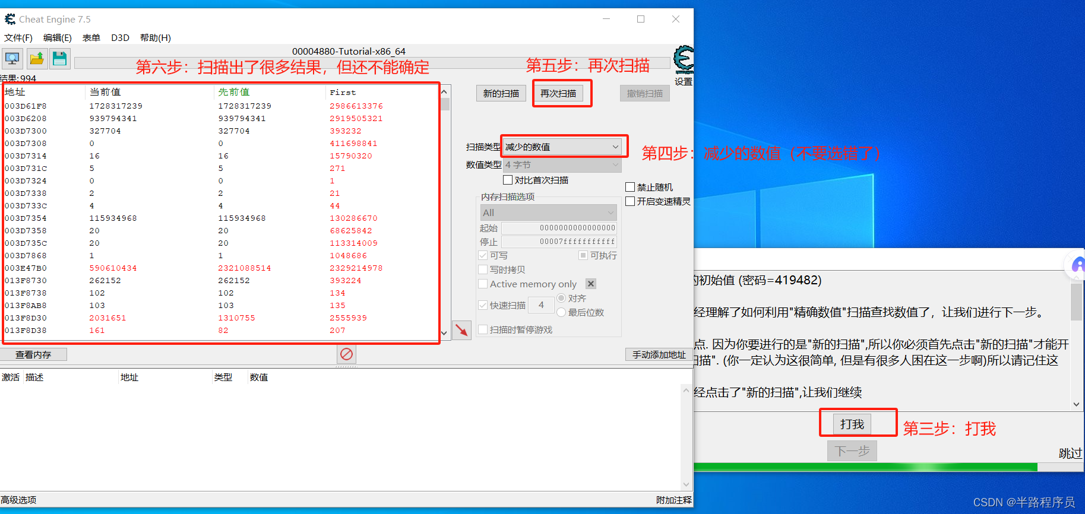This screenshot has width=1085, height=514.
Task: Click 停止 address input field
Action: pyautogui.click(x=559, y=242)
